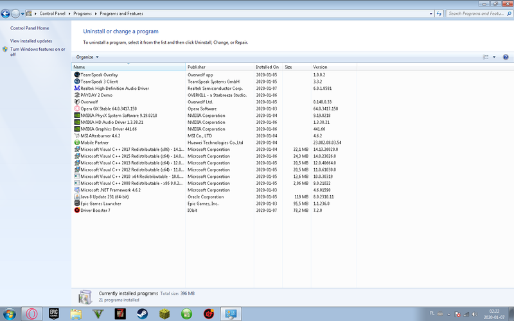The image size is (514, 321).
Task: Open Opera GX from the taskbar
Action: [31, 314]
